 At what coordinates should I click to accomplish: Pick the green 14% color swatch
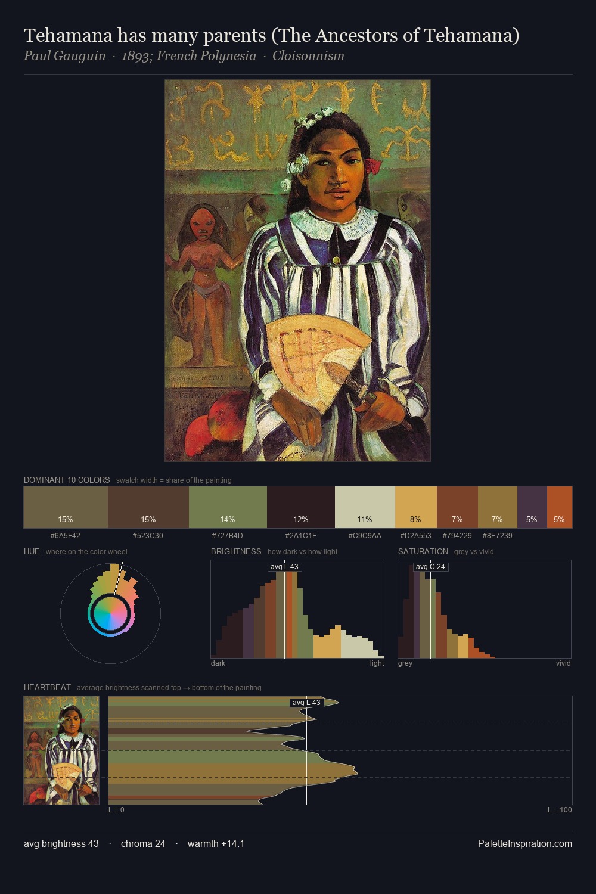(228, 507)
